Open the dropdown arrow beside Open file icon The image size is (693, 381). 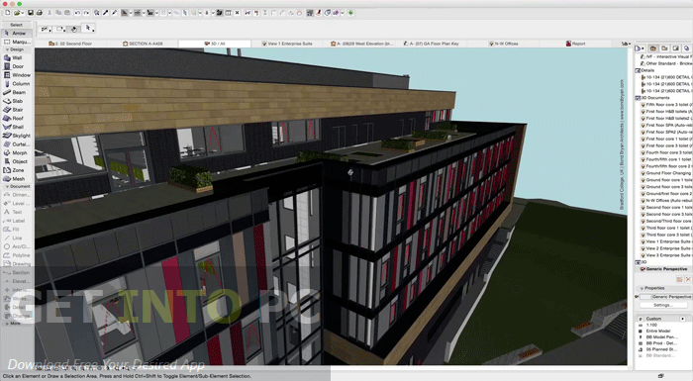coord(23,13)
